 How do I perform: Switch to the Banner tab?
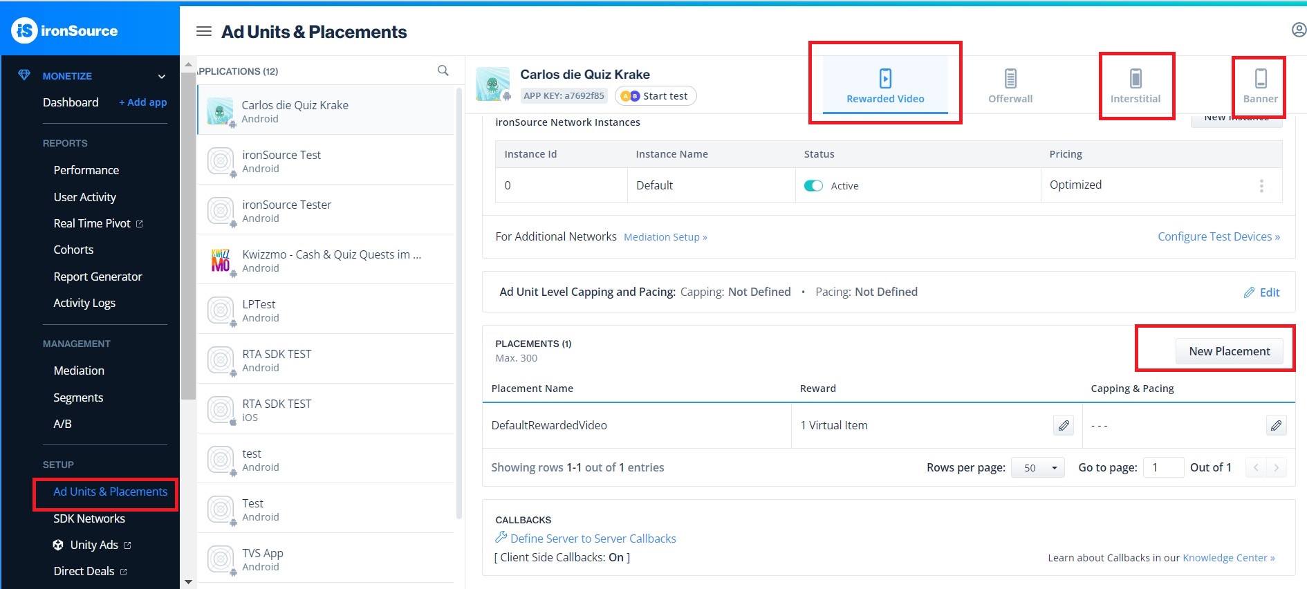pos(1261,86)
